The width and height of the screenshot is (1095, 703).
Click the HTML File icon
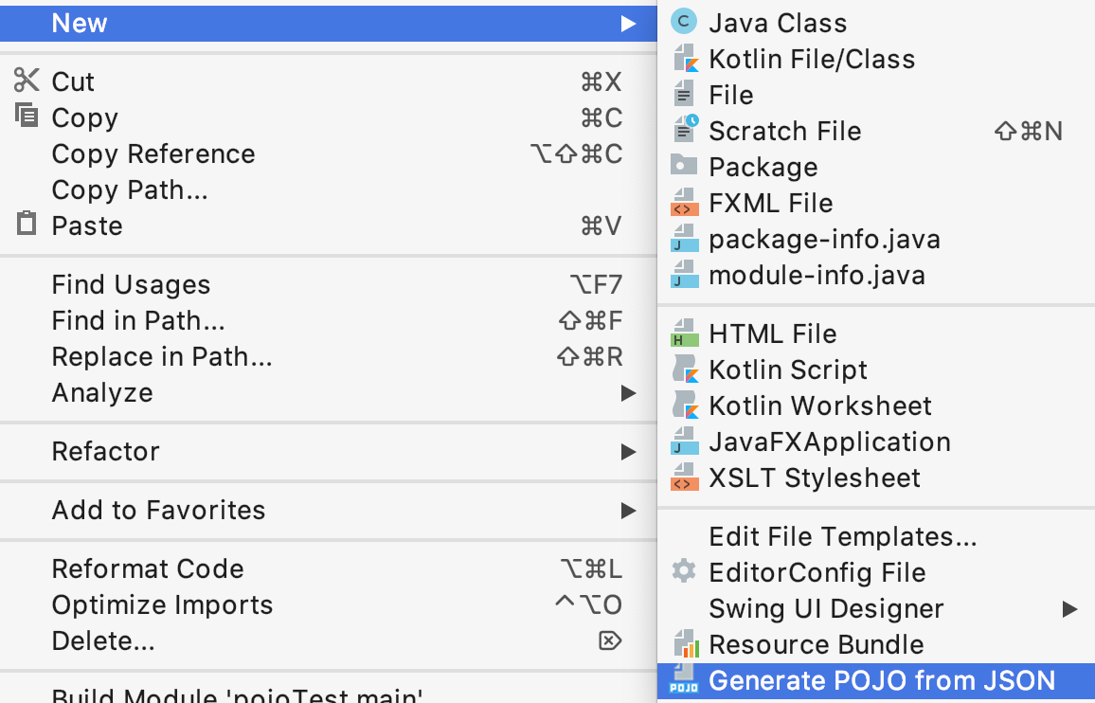click(684, 333)
